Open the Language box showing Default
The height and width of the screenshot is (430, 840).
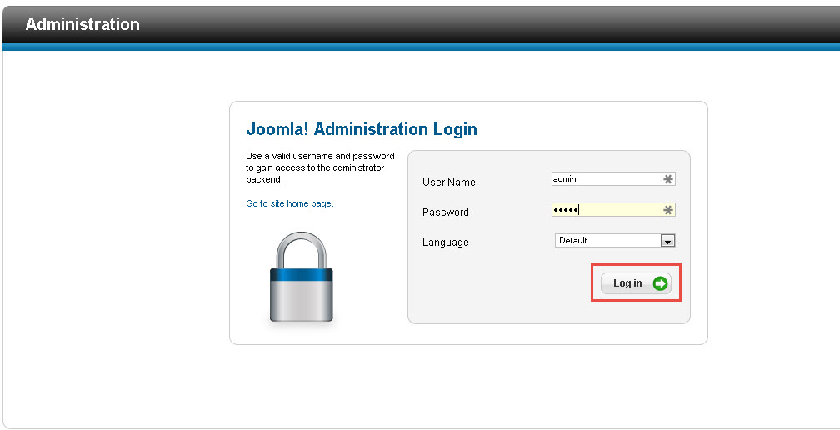[x=614, y=241]
